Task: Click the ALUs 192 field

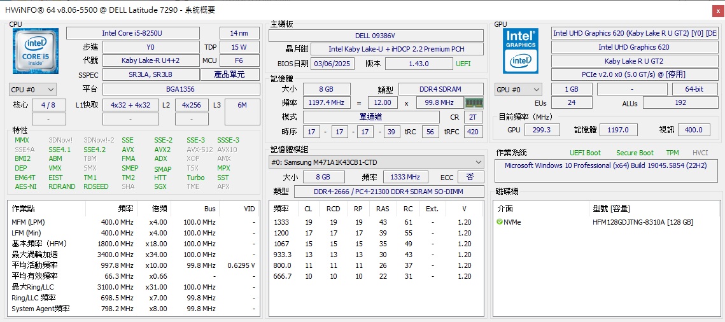Action: (680, 102)
